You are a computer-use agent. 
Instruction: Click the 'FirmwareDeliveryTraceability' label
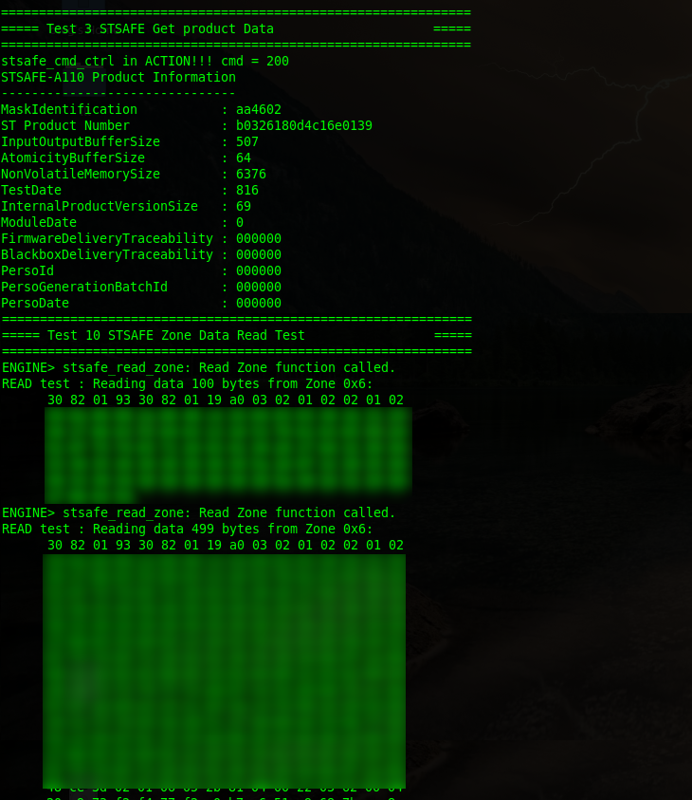107,239
